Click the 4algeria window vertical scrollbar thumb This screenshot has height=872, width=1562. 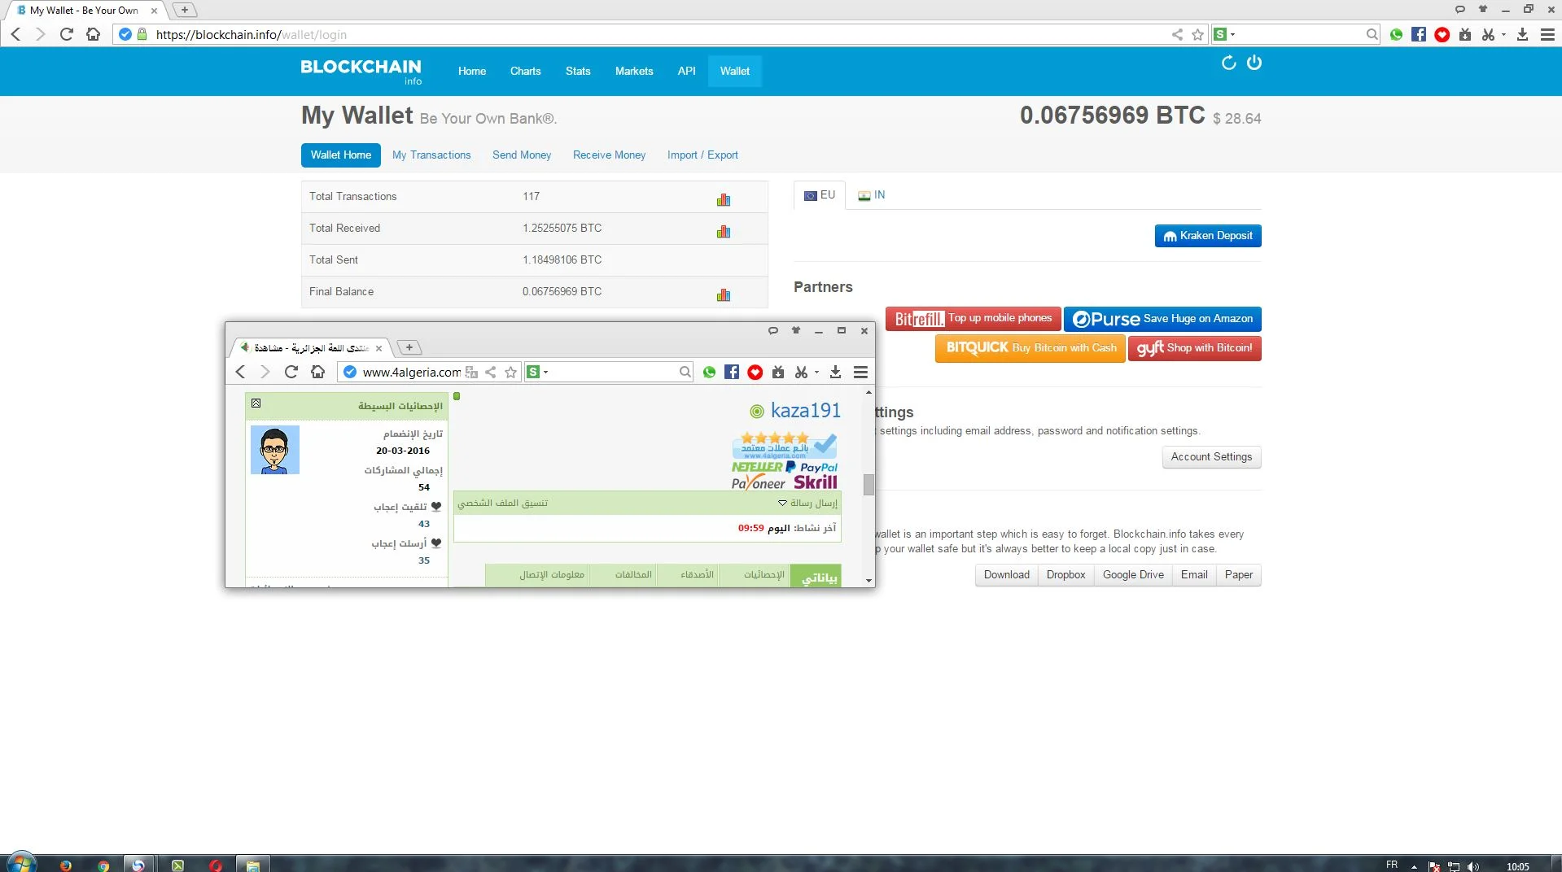(869, 484)
